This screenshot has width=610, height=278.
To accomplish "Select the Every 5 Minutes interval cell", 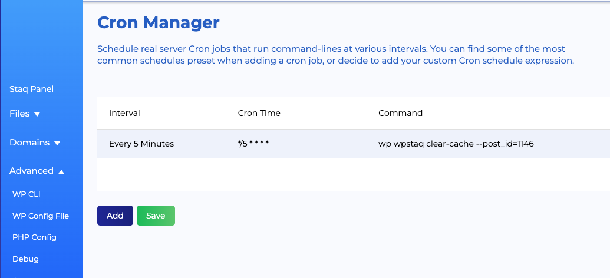I will (141, 144).
